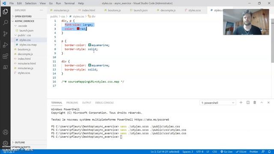The height and width of the screenshot is (154, 274).
Task: Switch to boutons.js editor tab
Action: 112,10
